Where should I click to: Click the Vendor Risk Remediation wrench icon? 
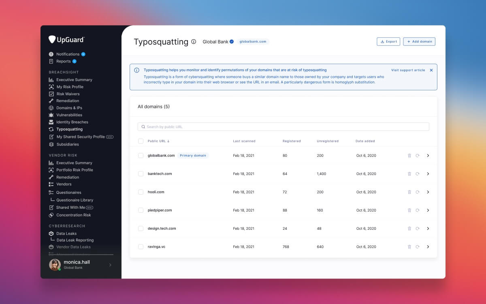coord(51,177)
